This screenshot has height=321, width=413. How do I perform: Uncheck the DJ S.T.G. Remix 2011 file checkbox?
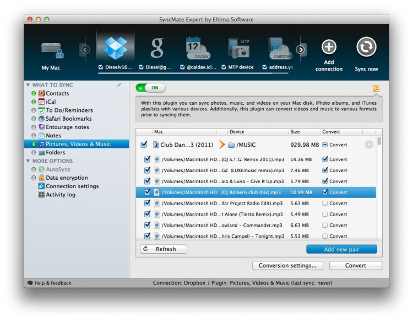[x=147, y=159]
